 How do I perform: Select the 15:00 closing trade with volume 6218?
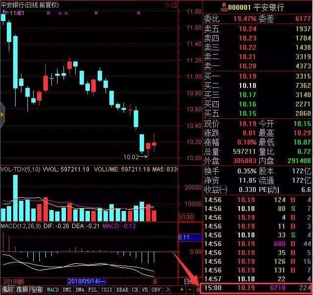point(256,288)
